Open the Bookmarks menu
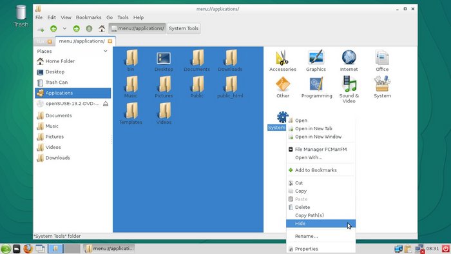This screenshot has height=254, width=451. click(x=88, y=17)
